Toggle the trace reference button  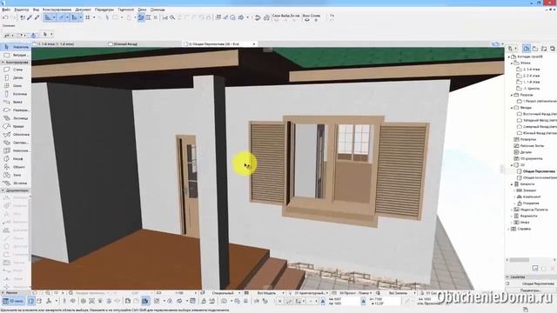coord(116,17)
